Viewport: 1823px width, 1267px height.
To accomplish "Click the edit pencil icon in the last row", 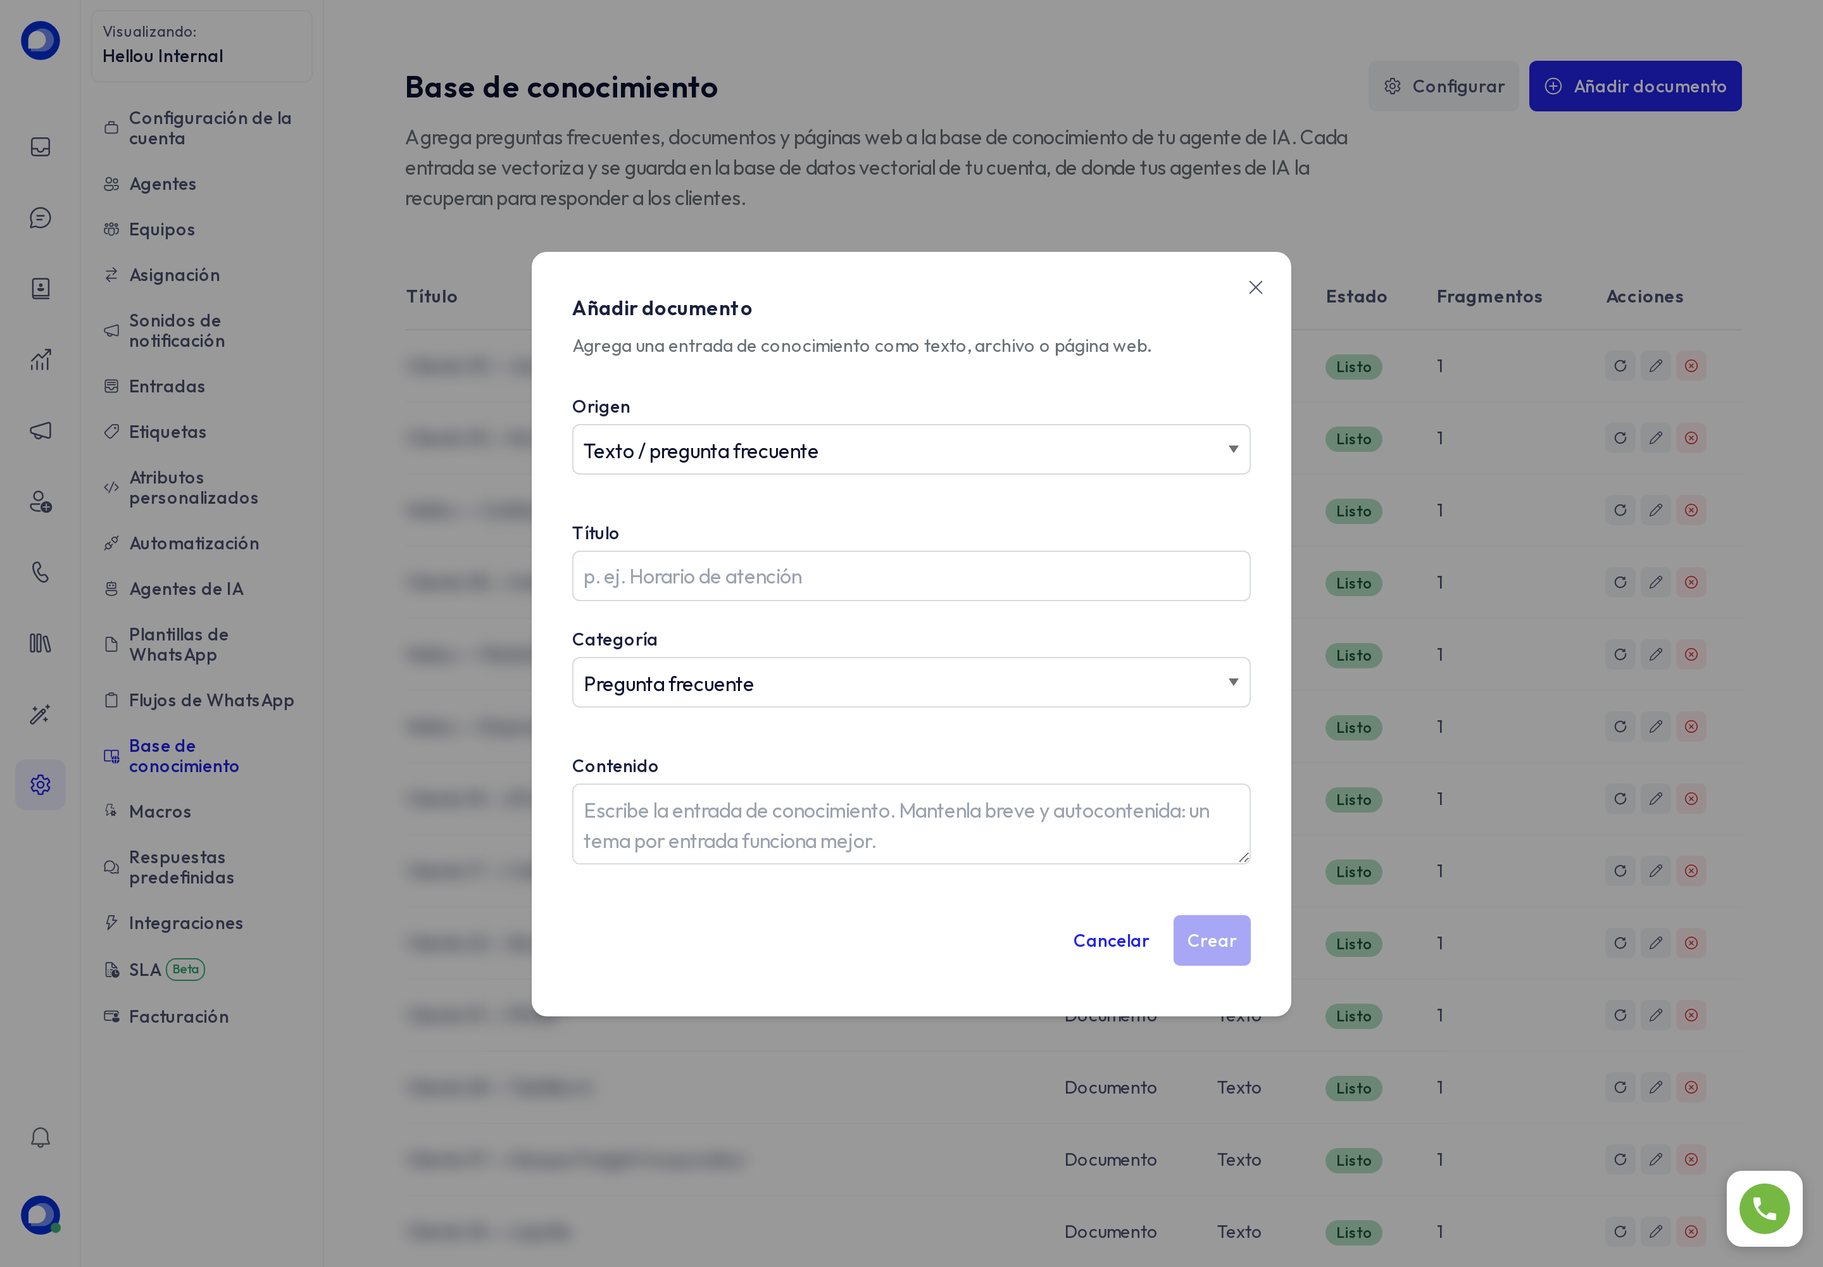I will tap(1655, 1232).
